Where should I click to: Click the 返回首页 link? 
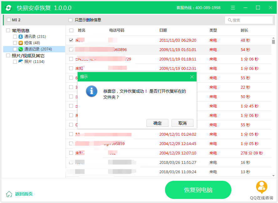24,194
